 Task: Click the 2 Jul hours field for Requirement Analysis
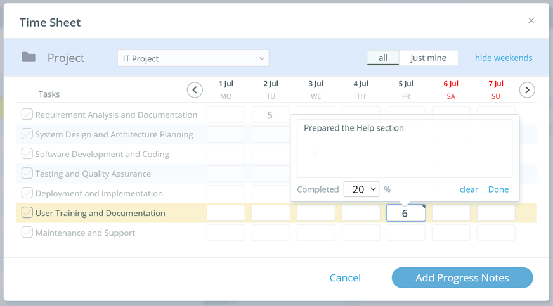(271, 115)
